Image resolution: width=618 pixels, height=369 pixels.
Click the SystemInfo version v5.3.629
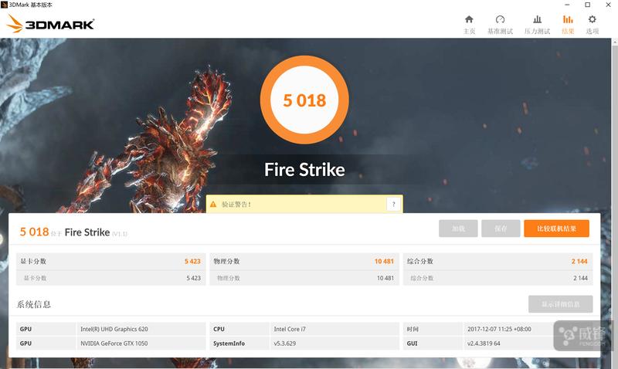(284, 344)
